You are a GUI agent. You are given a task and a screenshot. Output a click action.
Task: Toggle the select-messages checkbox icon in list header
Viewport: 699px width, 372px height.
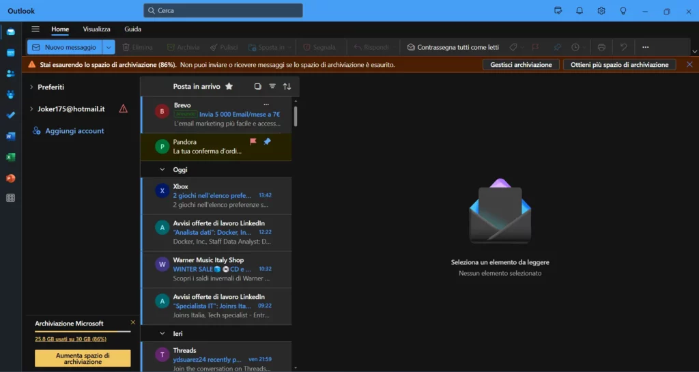click(257, 87)
